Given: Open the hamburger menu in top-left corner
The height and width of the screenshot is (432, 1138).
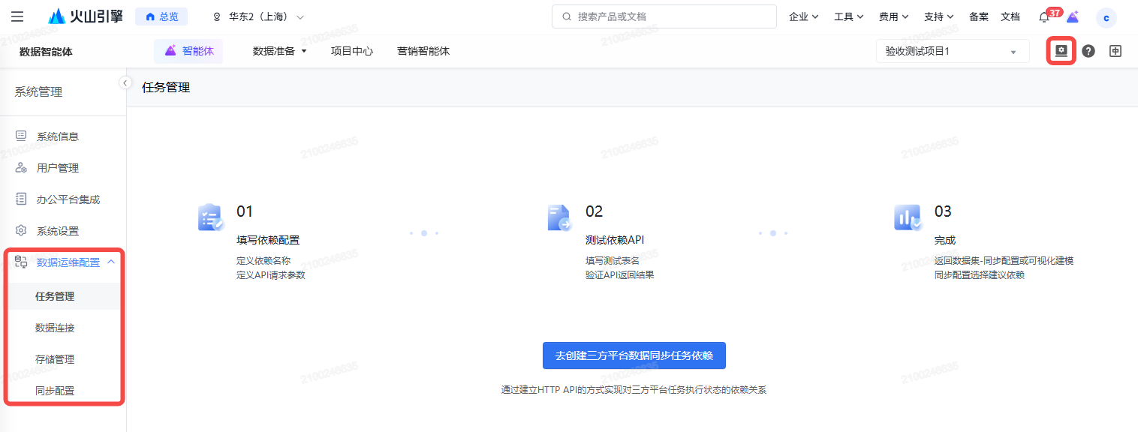Looking at the screenshot, I should [x=17, y=16].
